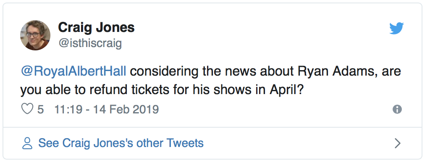Open Craig Jones's profile picture
Screen dimensions: 430x168
pos(36,35)
